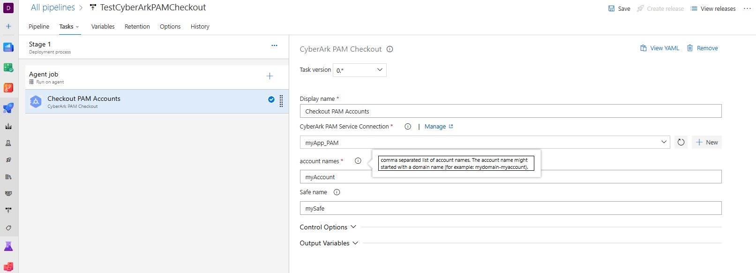Screen dimensions: 756x273
Task: Toggle the Checkout PAM Accounts task checkmark
Action: tap(271, 99)
